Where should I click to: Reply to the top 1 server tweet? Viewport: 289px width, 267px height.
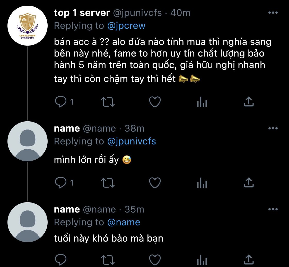[x=61, y=102]
